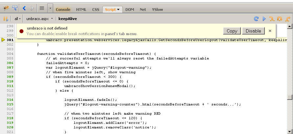Click the Step Out icon
Viewport: 293px width, 134px height.
(288, 19)
